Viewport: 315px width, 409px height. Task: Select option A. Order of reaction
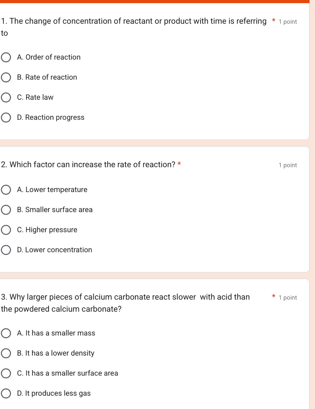pos(6,57)
